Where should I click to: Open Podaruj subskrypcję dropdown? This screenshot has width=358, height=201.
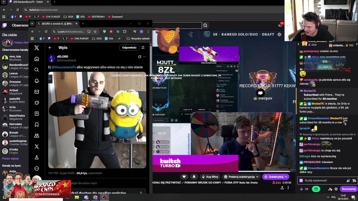242,177
